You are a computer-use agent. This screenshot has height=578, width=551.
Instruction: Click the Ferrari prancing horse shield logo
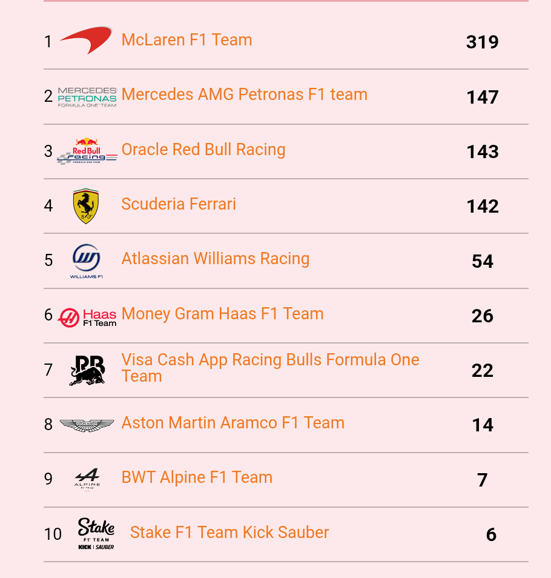tap(86, 205)
